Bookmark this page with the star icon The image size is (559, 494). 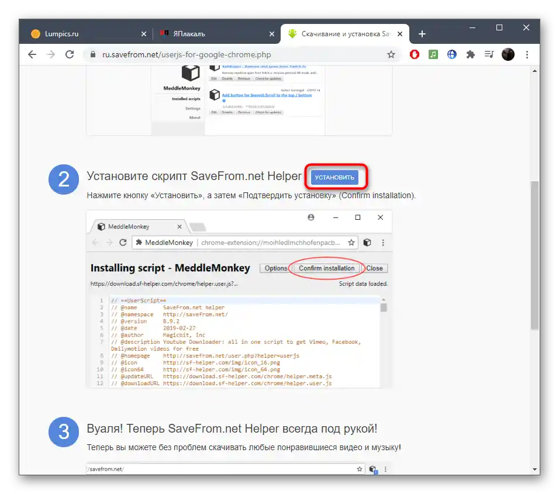tap(391, 54)
